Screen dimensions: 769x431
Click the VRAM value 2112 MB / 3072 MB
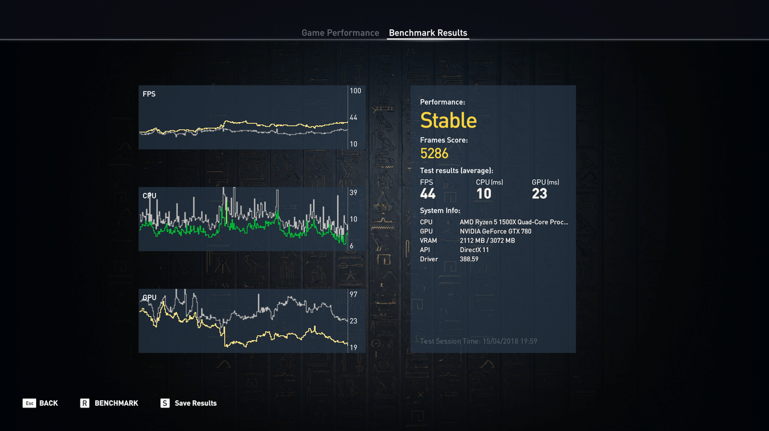[487, 240]
